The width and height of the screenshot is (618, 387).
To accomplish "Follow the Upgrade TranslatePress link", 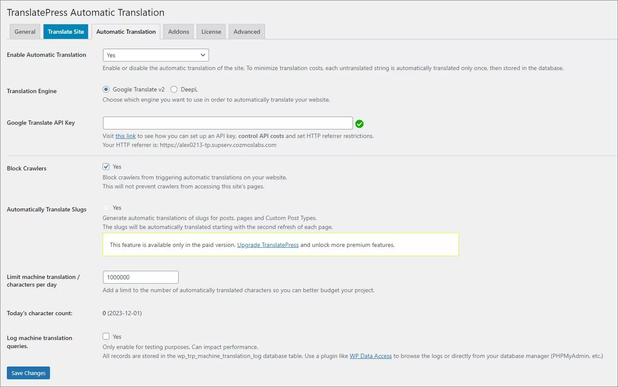I will [268, 245].
